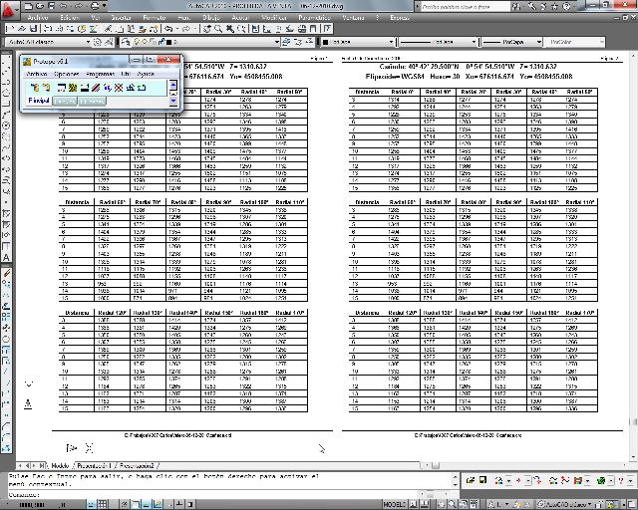Open the Dibujo menu

coord(211,18)
